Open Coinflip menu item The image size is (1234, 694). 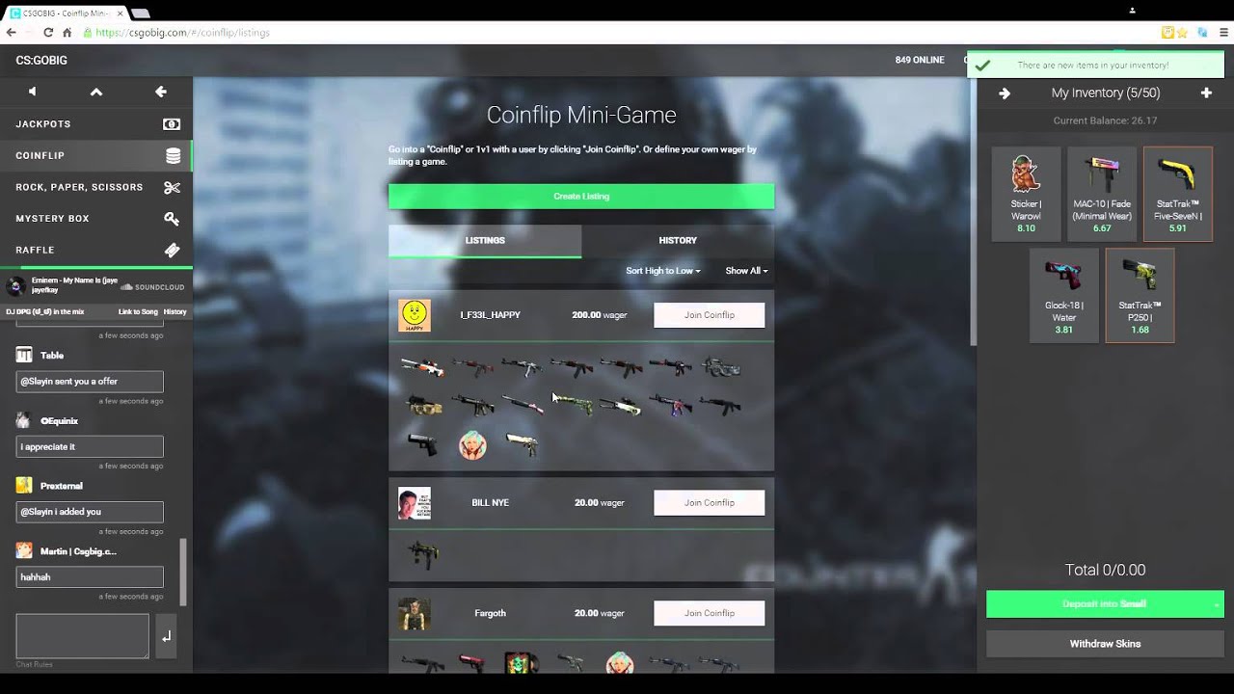[96, 156]
